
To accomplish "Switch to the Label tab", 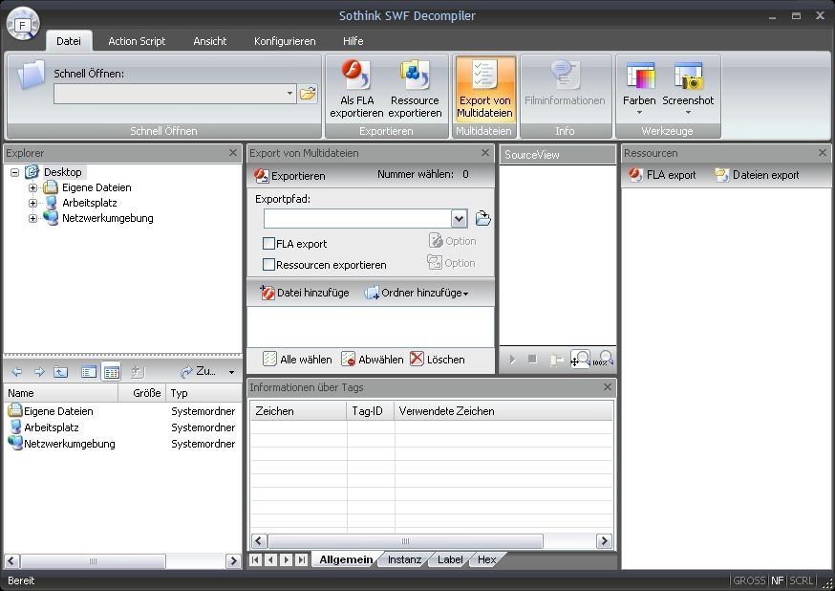I will (450, 559).
